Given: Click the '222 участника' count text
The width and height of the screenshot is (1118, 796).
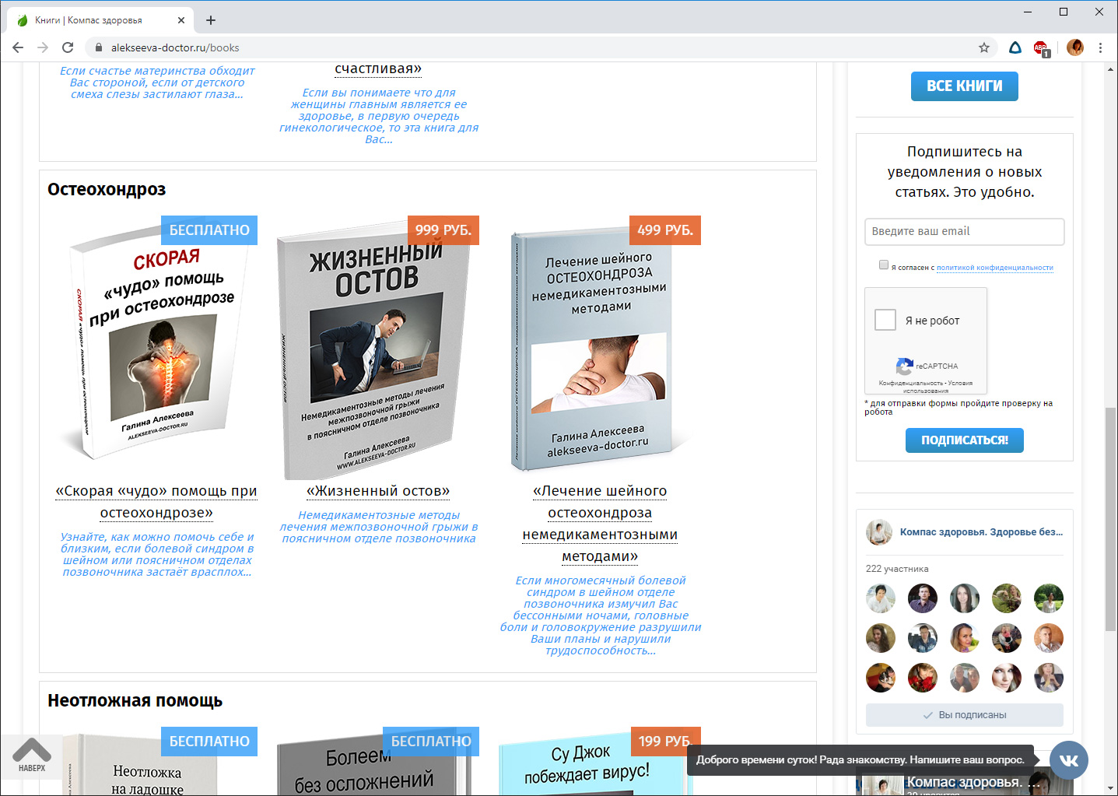Looking at the screenshot, I should (x=897, y=569).
